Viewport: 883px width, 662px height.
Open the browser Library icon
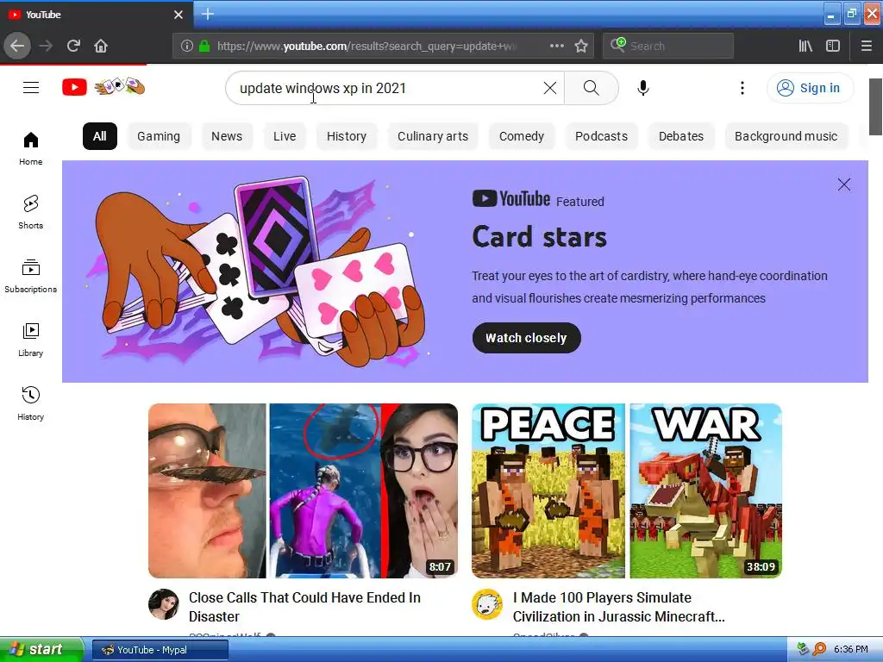(805, 46)
